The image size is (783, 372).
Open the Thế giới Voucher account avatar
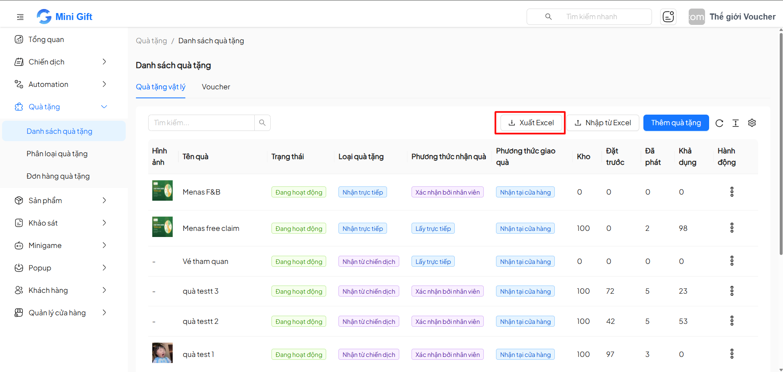(x=696, y=17)
